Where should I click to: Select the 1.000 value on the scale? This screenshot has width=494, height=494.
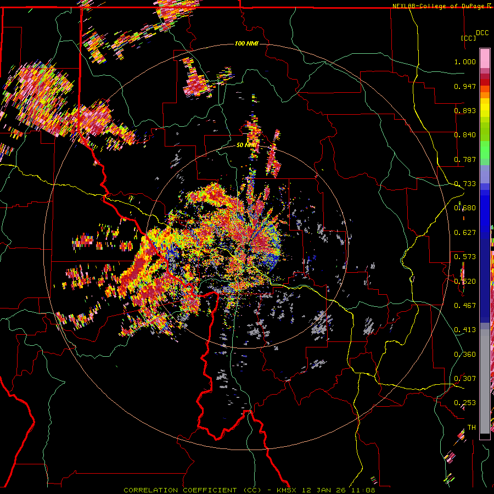(x=465, y=61)
